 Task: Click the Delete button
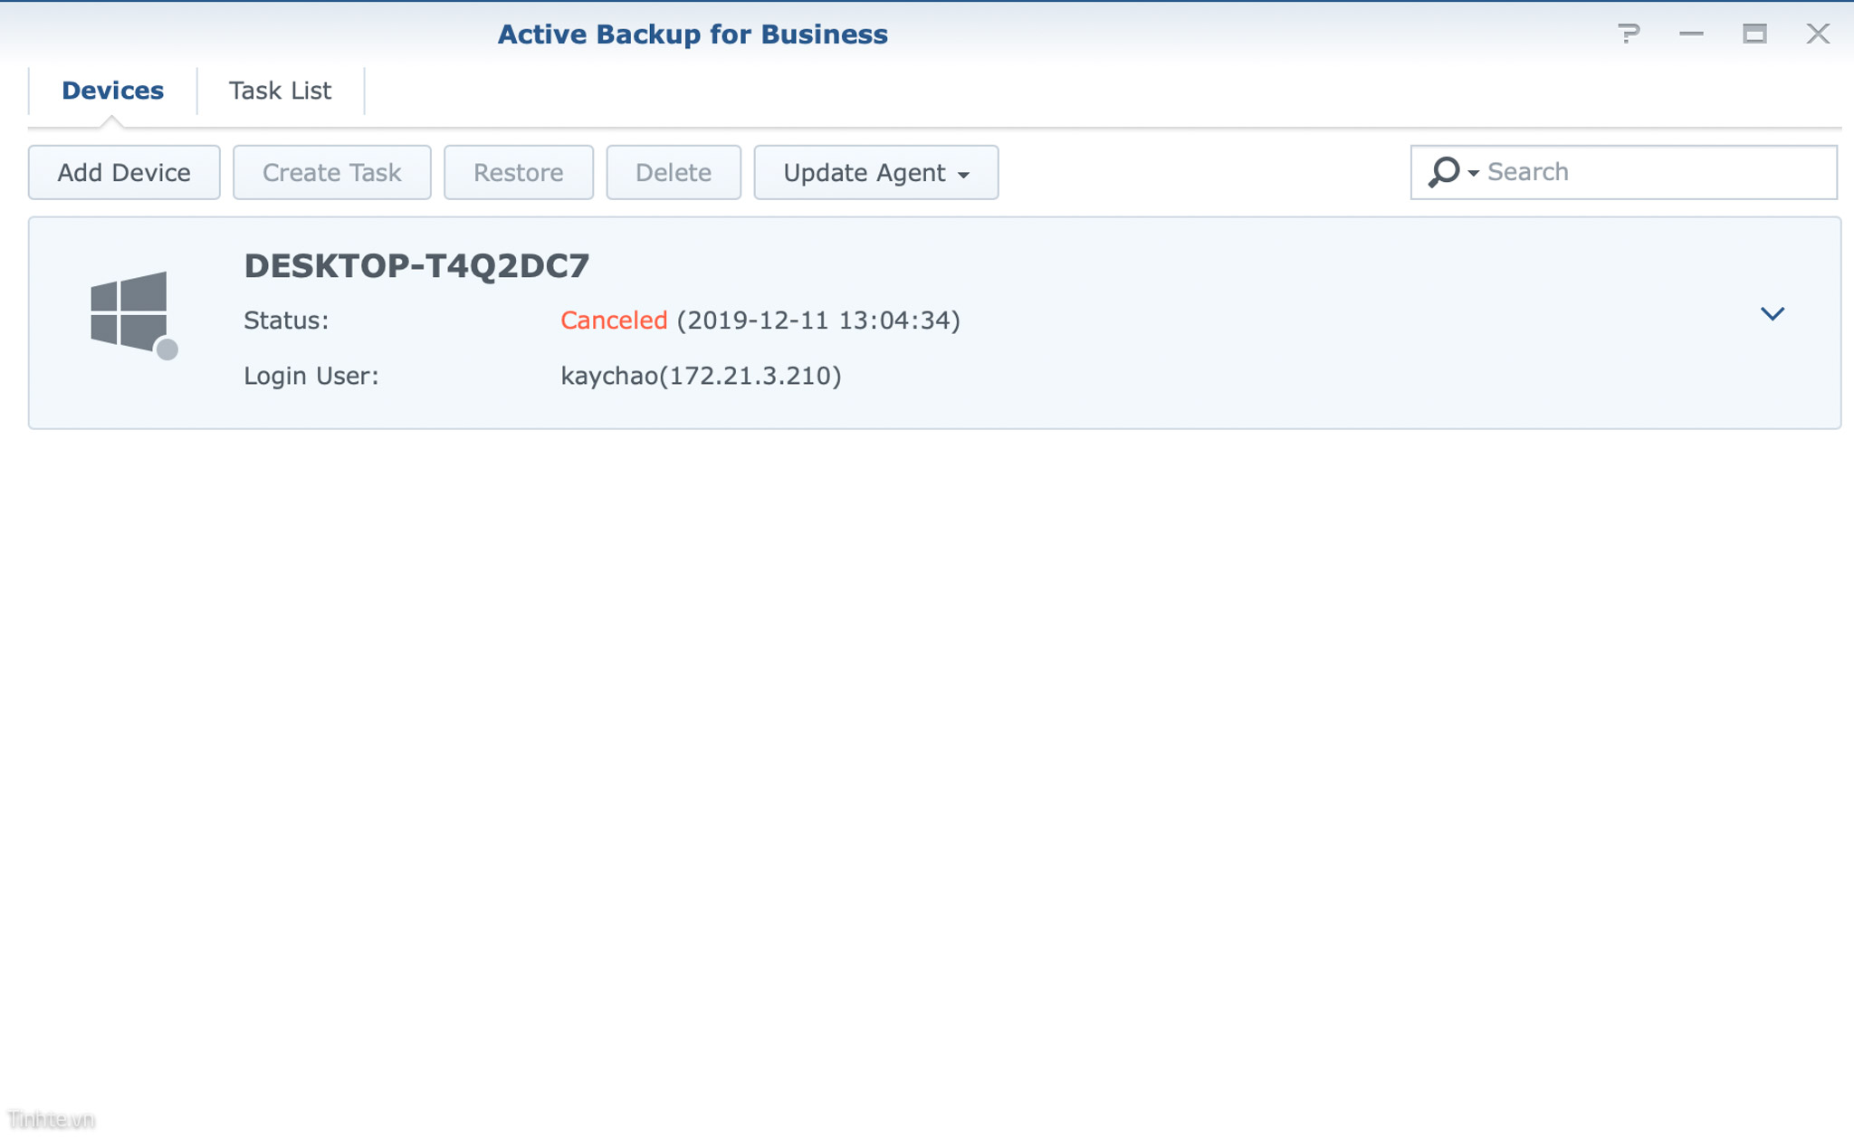coord(672,172)
